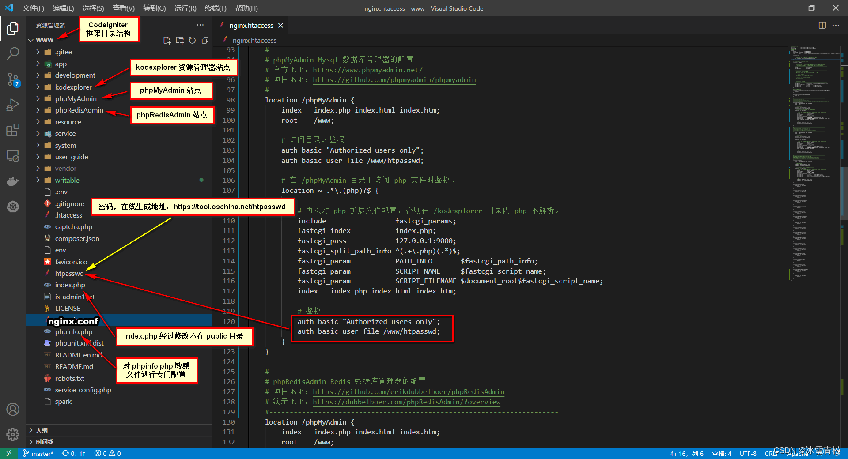Open the htpasswd file

click(69, 273)
